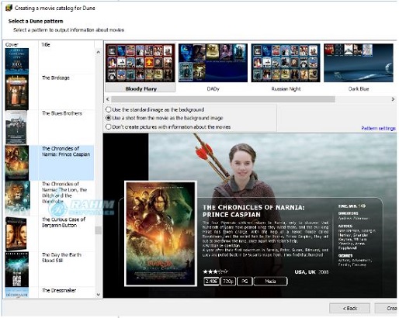Click the movie list scroll up arrow
Screen dimensions: 399x318
tap(99, 52)
